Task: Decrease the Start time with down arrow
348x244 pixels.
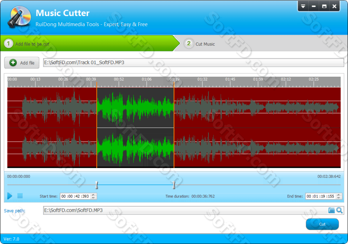Action: click(x=94, y=198)
